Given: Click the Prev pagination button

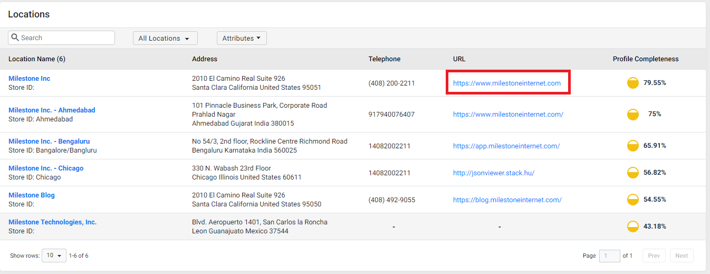Looking at the screenshot, I should pos(654,256).
